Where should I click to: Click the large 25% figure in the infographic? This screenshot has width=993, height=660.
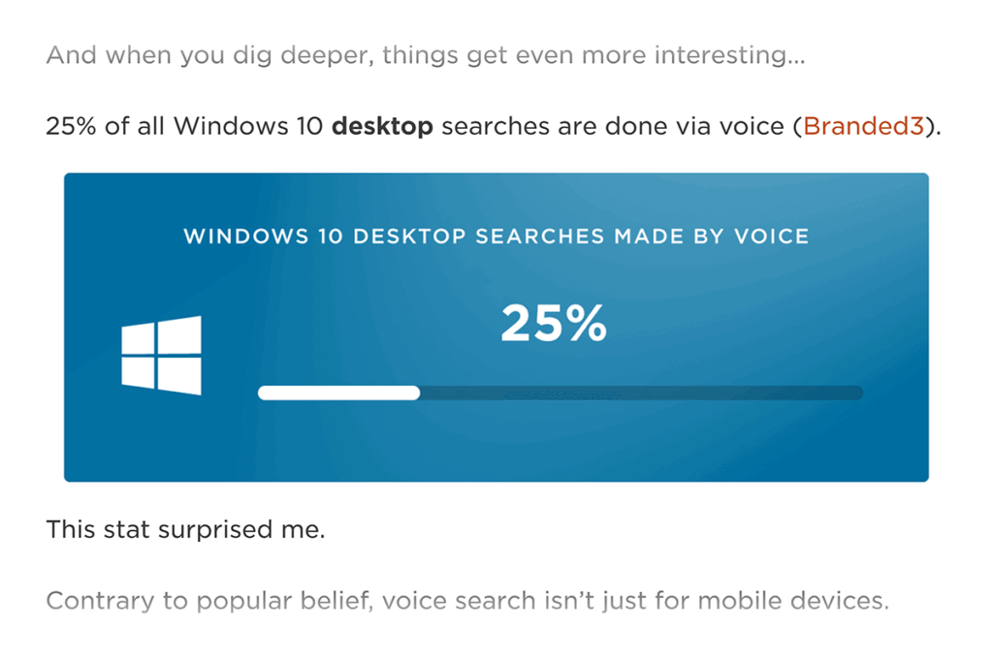tap(553, 324)
